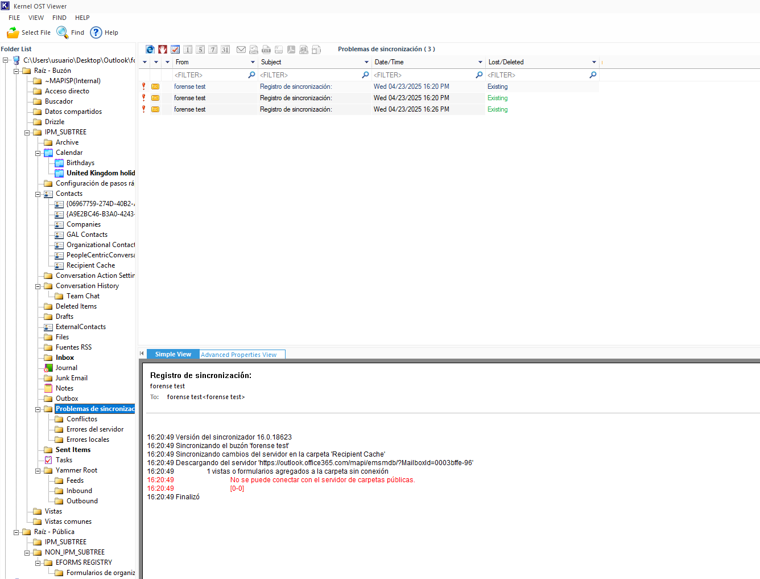Screen dimensions: 760x579
Task: Open the Outbox folder
Action: (x=67, y=399)
